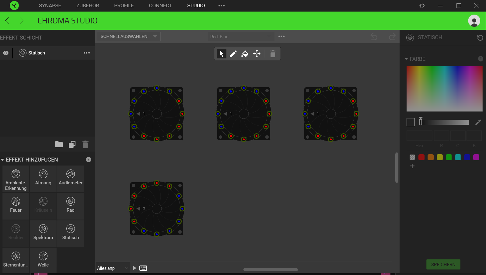Play the lighting effect preview
486x275 pixels.
click(135, 268)
